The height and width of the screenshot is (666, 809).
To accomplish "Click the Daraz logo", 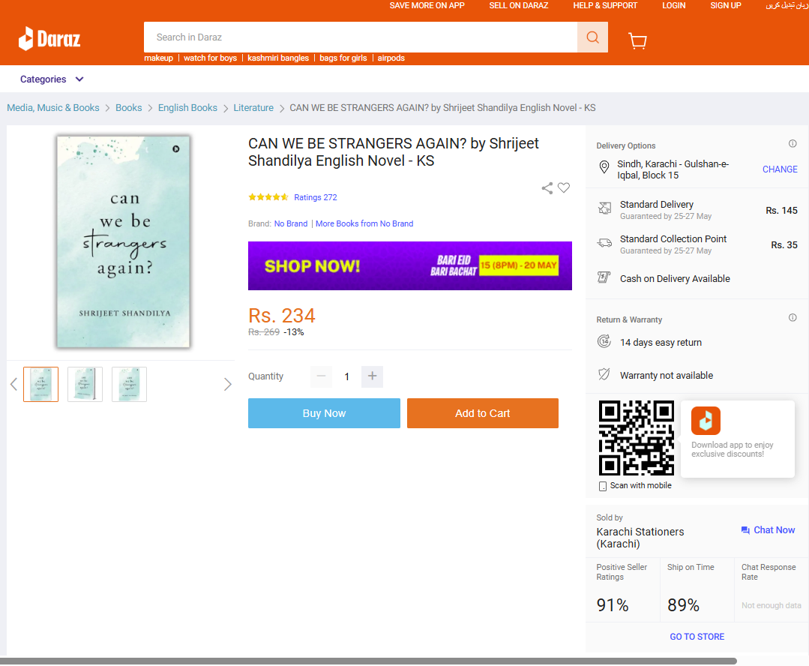I will [x=49, y=39].
